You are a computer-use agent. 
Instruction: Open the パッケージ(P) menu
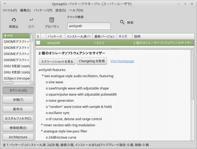point(43,10)
